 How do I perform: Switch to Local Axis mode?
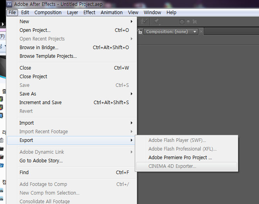click(x=182, y=22)
